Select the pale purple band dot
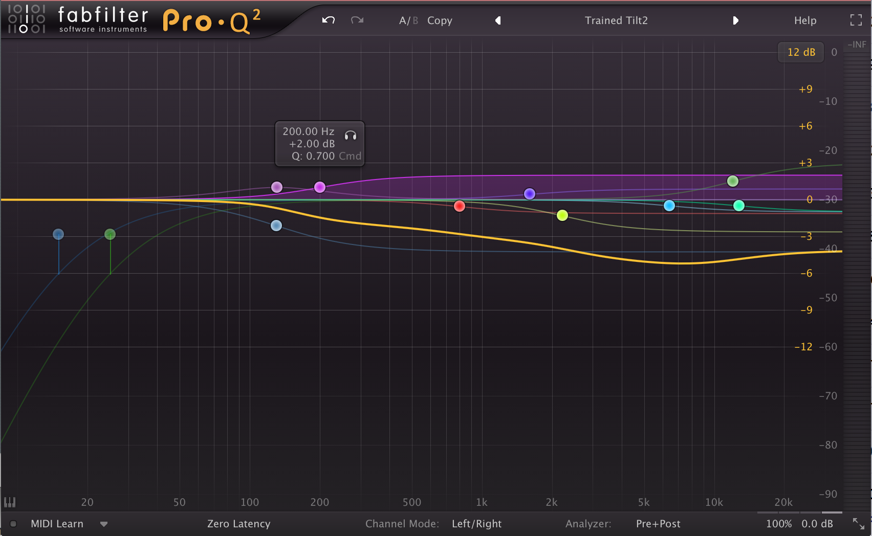The image size is (872, 536). [277, 187]
